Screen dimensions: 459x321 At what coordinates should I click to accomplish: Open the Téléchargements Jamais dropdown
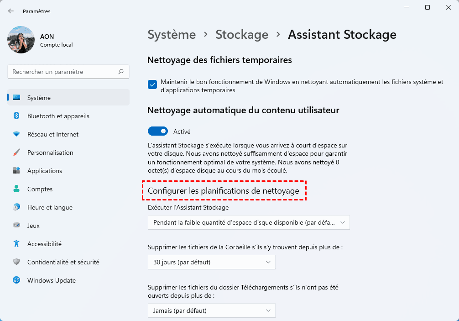211,310
